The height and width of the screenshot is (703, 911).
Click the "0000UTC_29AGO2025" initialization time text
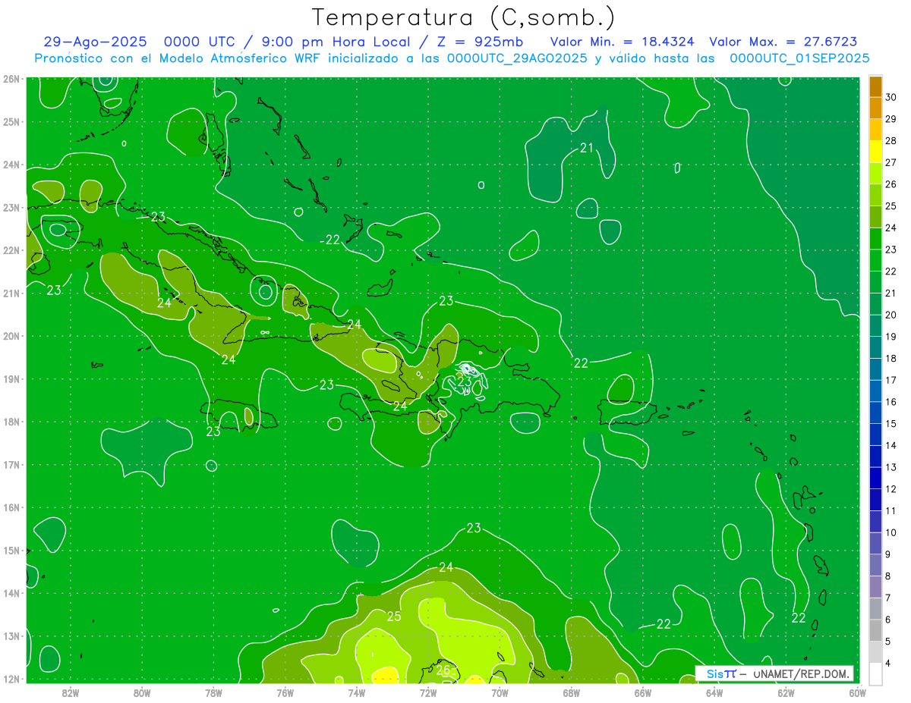point(517,58)
